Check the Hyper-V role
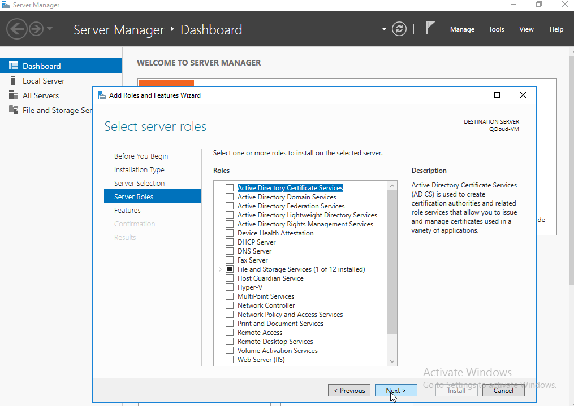 [x=230, y=287]
